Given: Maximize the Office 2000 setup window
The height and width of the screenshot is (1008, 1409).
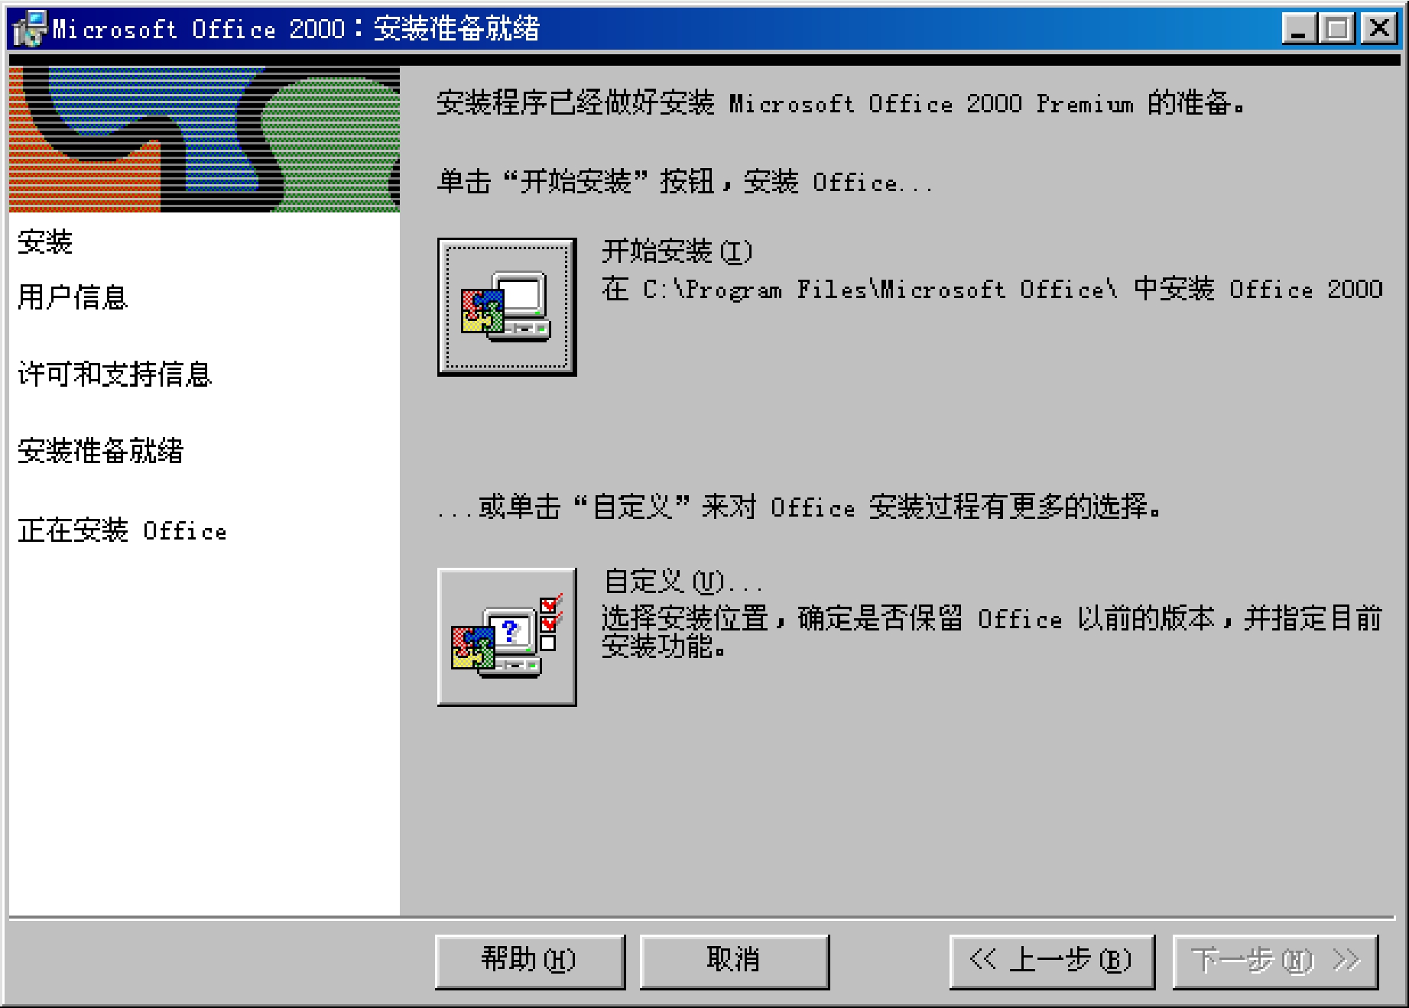Looking at the screenshot, I should tap(1337, 29).
